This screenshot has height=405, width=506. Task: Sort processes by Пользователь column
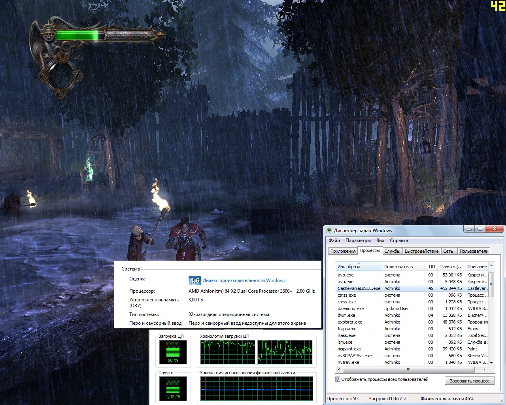[x=403, y=267]
